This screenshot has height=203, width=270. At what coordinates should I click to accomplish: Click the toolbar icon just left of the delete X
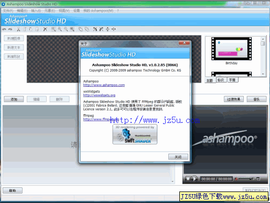click(x=37, y=29)
